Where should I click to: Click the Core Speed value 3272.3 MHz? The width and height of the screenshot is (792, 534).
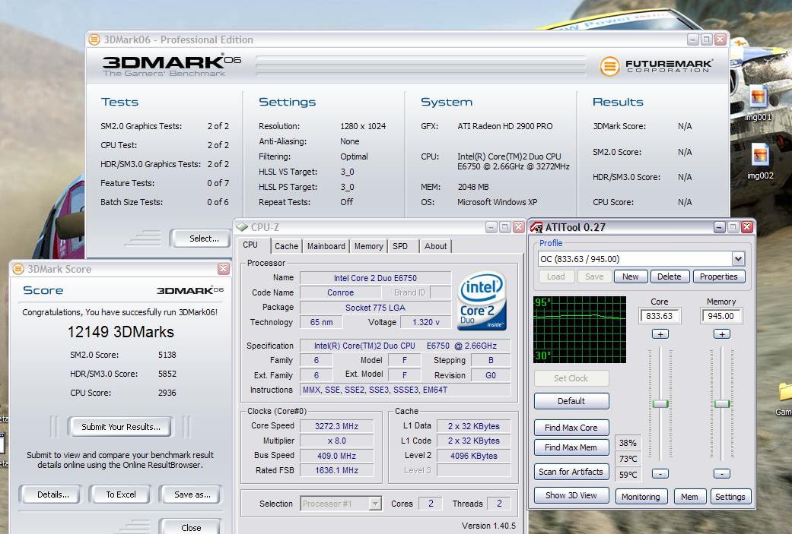pyautogui.click(x=336, y=426)
